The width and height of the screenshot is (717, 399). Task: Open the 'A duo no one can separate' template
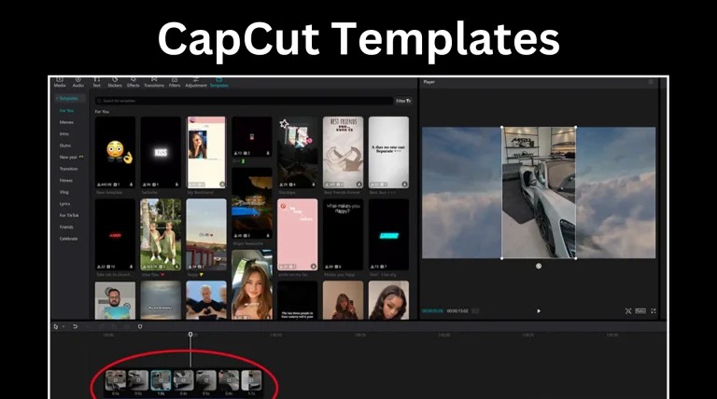[388, 153]
